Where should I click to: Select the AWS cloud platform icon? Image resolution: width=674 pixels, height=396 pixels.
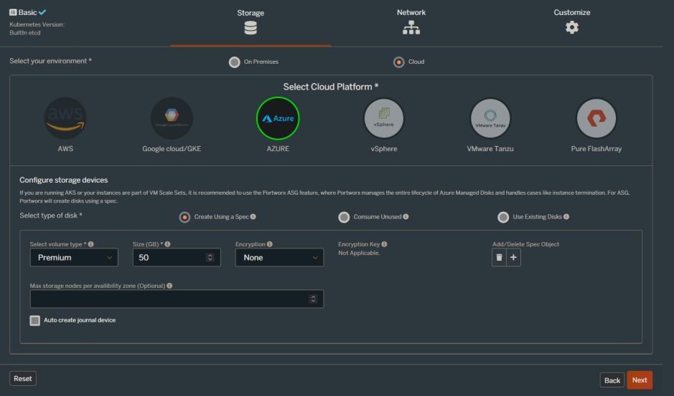click(65, 118)
